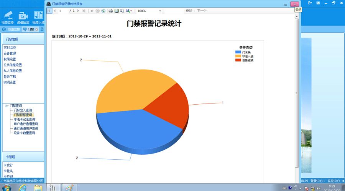Click 实时监控 in 门禁管理 list
This screenshot has height=191, width=345.
10,48
